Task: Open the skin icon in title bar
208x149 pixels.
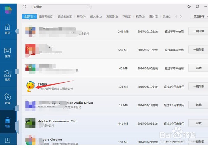Action: coord(189,6)
